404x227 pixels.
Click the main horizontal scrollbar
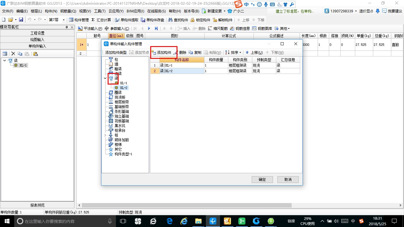tap(187, 205)
